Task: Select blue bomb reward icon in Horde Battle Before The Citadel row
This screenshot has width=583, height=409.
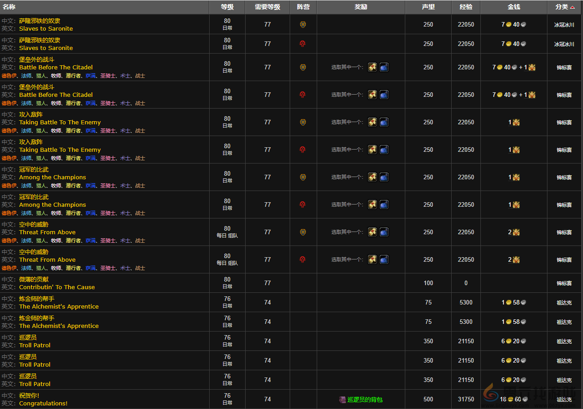Action: (x=384, y=95)
